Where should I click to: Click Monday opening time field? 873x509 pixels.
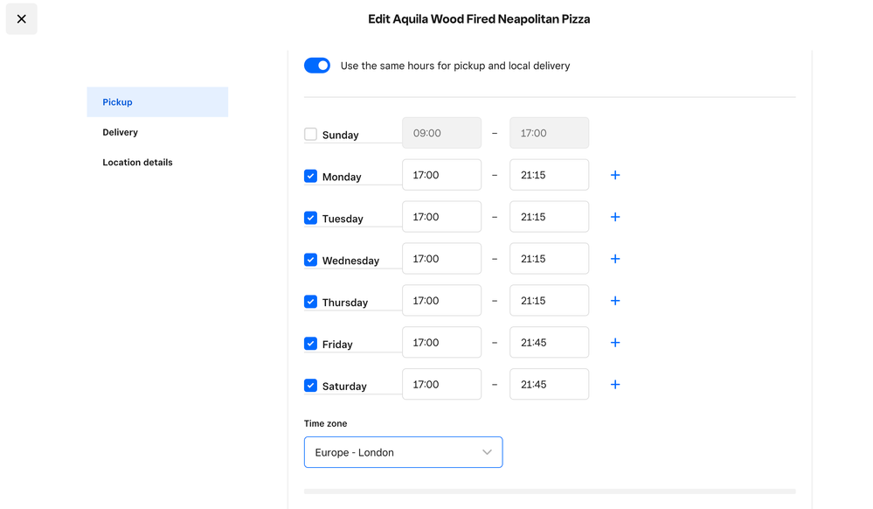tap(441, 175)
